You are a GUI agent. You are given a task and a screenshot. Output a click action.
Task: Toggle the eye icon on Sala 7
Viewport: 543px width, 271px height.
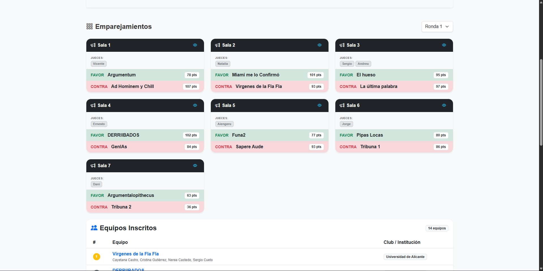point(195,165)
